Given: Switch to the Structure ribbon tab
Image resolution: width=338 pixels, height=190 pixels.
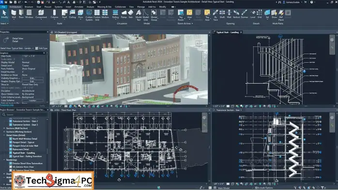Looking at the screenshot, I should coord(29,7).
